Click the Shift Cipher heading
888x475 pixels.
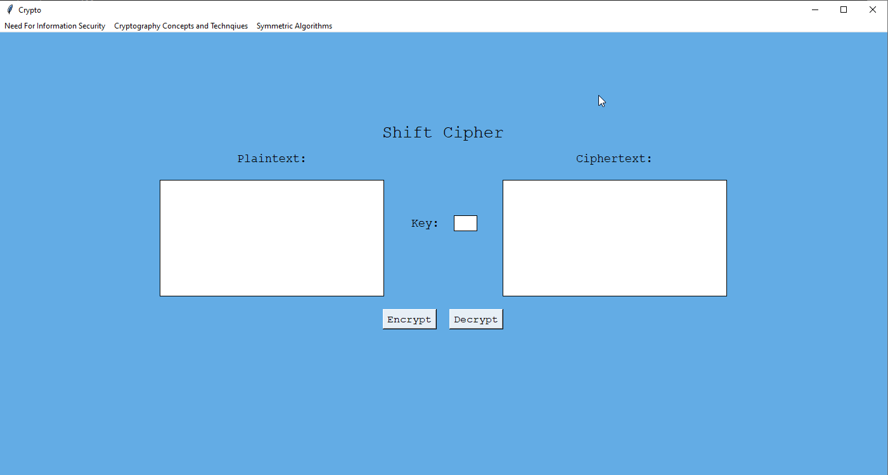click(x=443, y=132)
